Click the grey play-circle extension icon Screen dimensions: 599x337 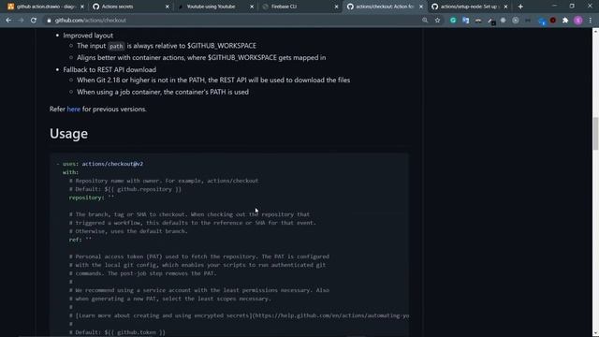pos(516,21)
